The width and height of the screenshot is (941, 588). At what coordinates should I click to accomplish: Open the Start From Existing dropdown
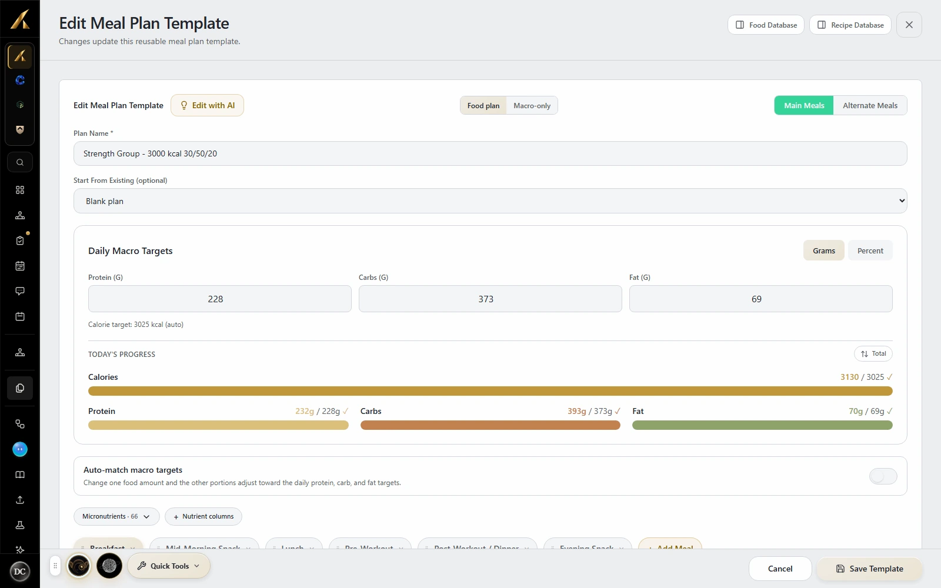point(490,201)
